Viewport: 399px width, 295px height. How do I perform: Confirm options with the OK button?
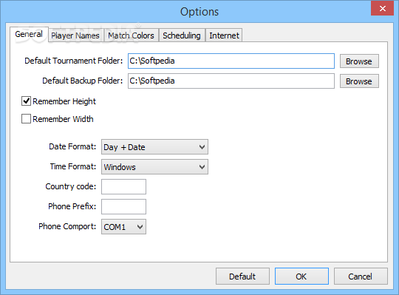pos(301,277)
